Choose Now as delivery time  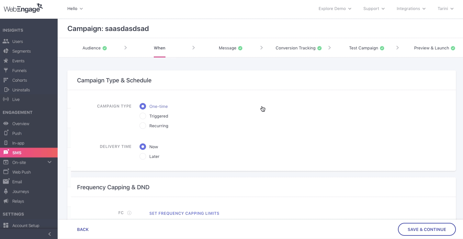tap(143, 147)
